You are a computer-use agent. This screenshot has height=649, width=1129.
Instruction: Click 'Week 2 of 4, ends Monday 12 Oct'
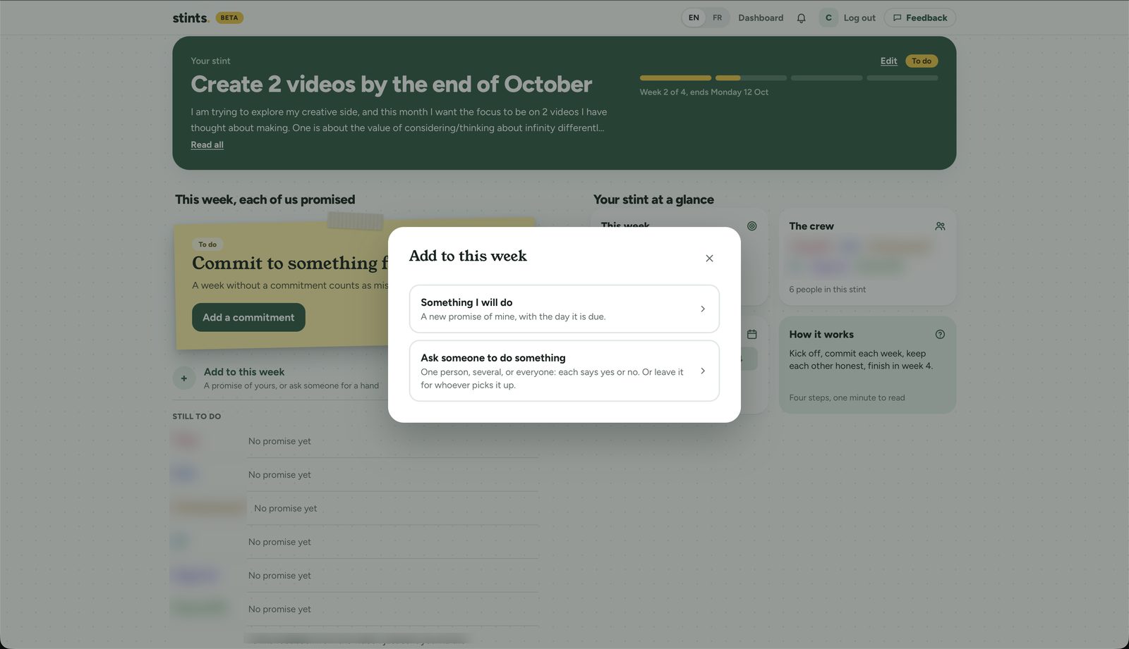pyautogui.click(x=704, y=92)
